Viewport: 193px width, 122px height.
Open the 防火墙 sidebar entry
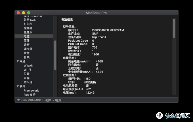pyautogui.click(x=28, y=82)
